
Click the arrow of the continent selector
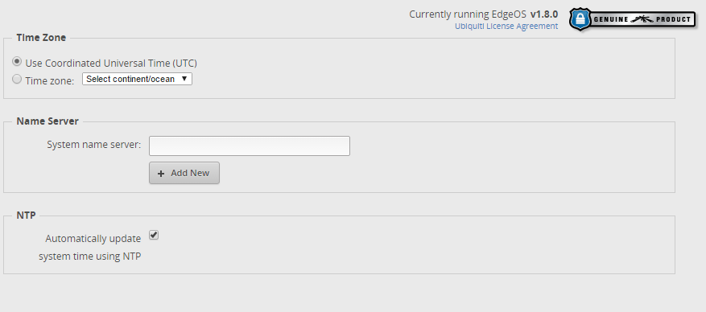(x=184, y=79)
